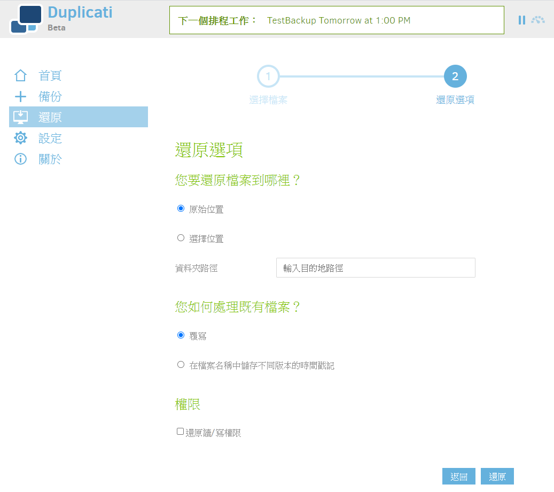Click the 選擇檔案 step label

tap(268, 100)
